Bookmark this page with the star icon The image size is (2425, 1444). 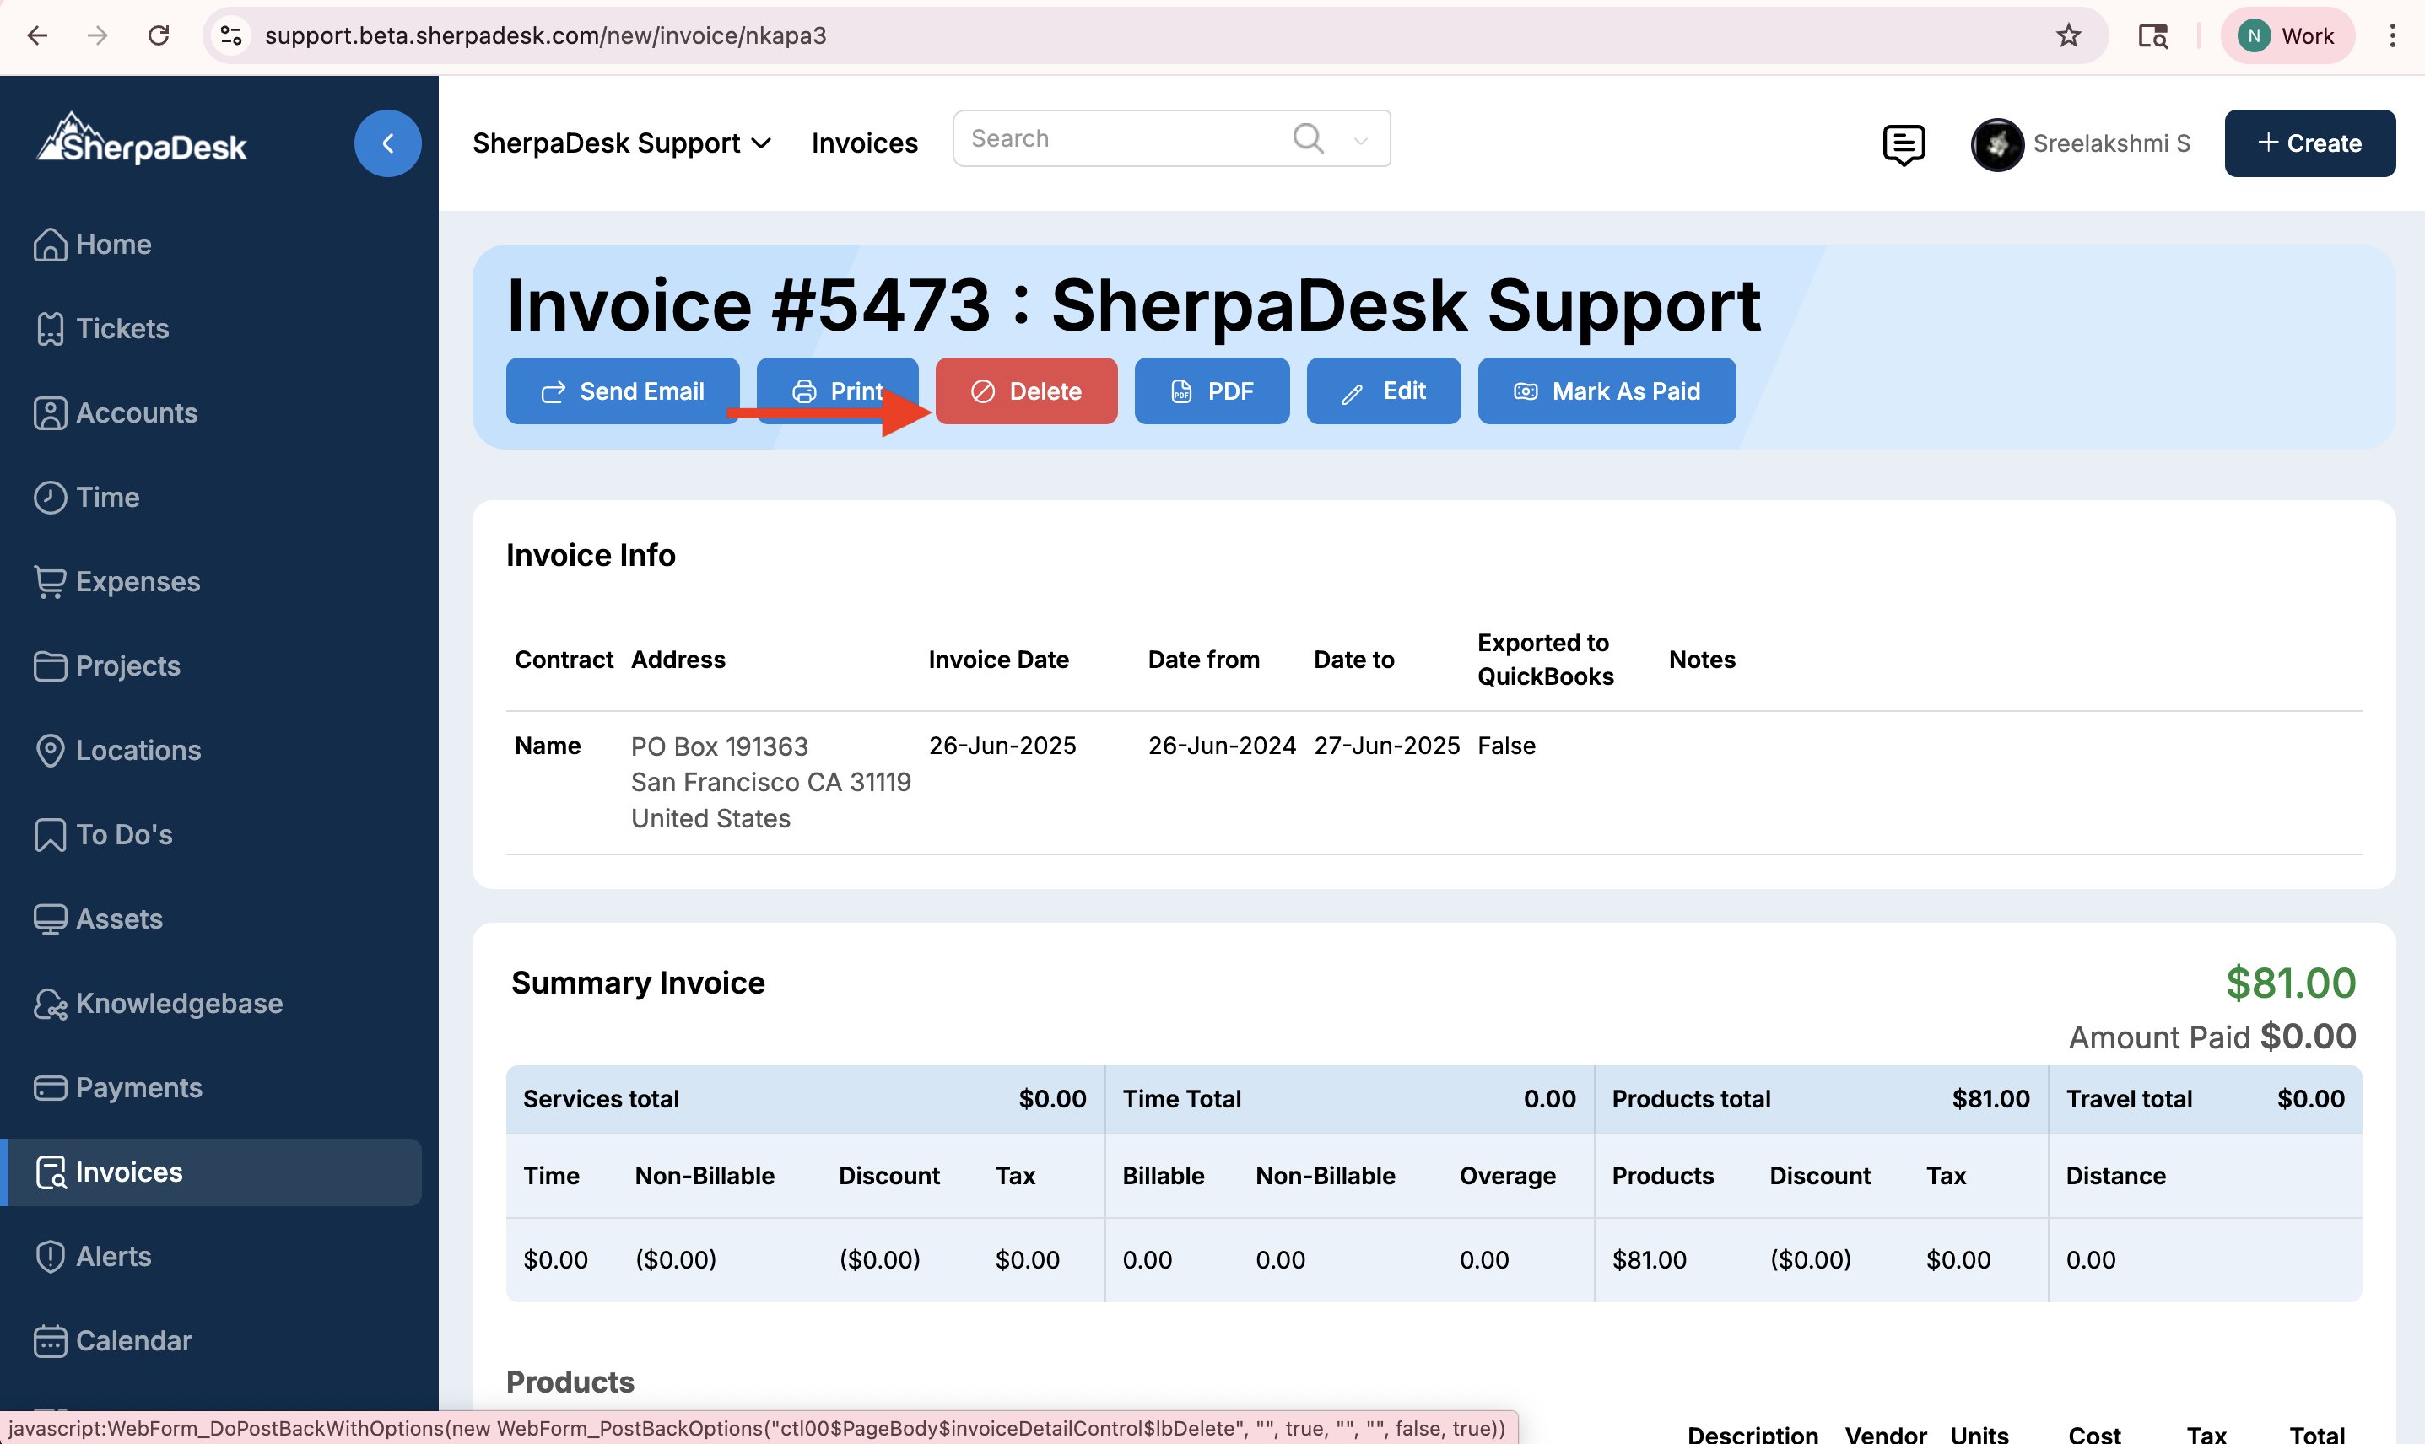(2068, 36)
